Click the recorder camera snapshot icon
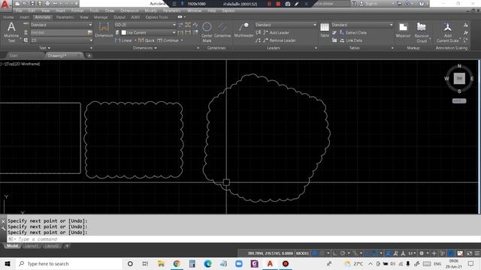This screenshot has height=270, width=481. (287, 4)
